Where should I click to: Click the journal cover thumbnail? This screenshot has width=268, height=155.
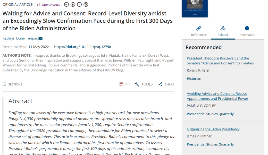(195, 8)
